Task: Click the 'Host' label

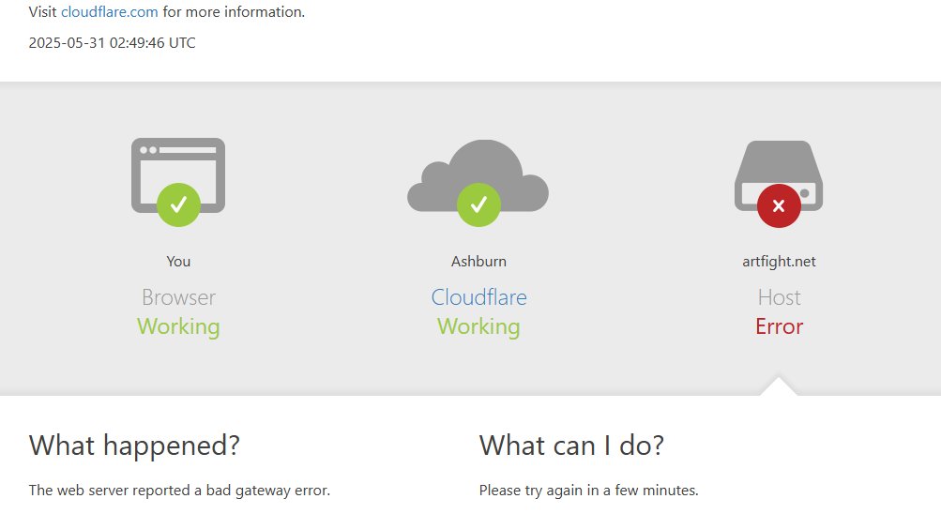Action: point(779,297)
